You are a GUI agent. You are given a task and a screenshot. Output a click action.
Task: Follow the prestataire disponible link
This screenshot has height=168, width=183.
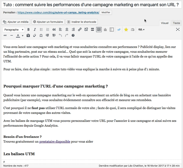click(x=55, y=142)
